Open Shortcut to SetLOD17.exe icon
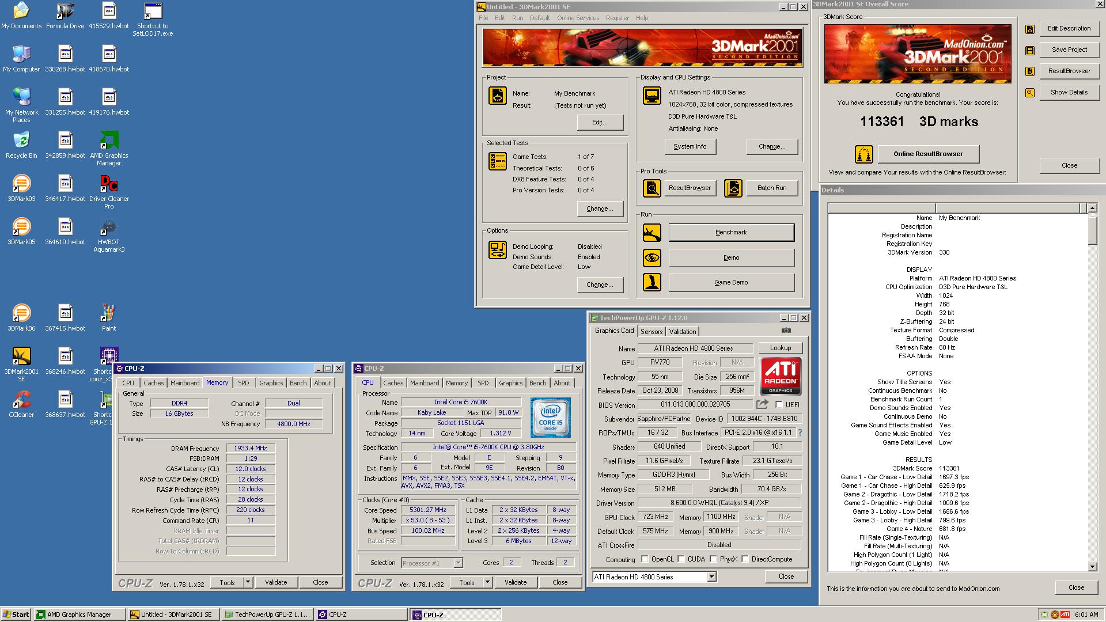 coord(153,20)
